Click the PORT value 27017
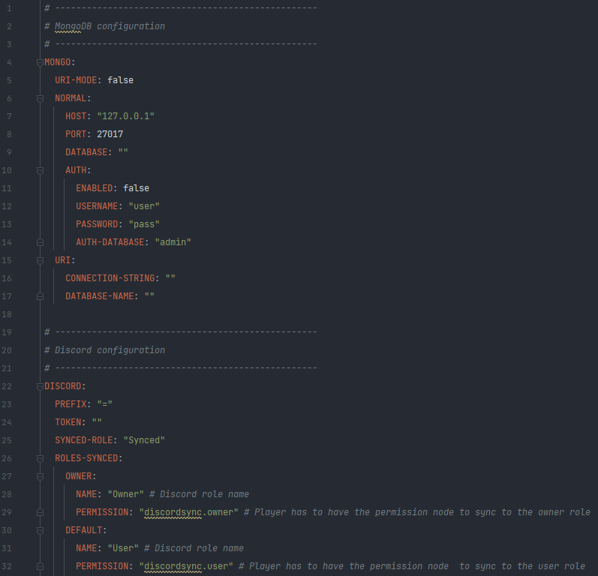This screenshot has width=598, height=576. [110, 134]
